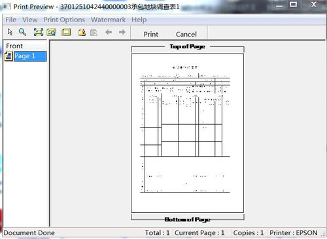Click the full page view icon
Viewport: 327px width, 239px height.
coord(66,32)
